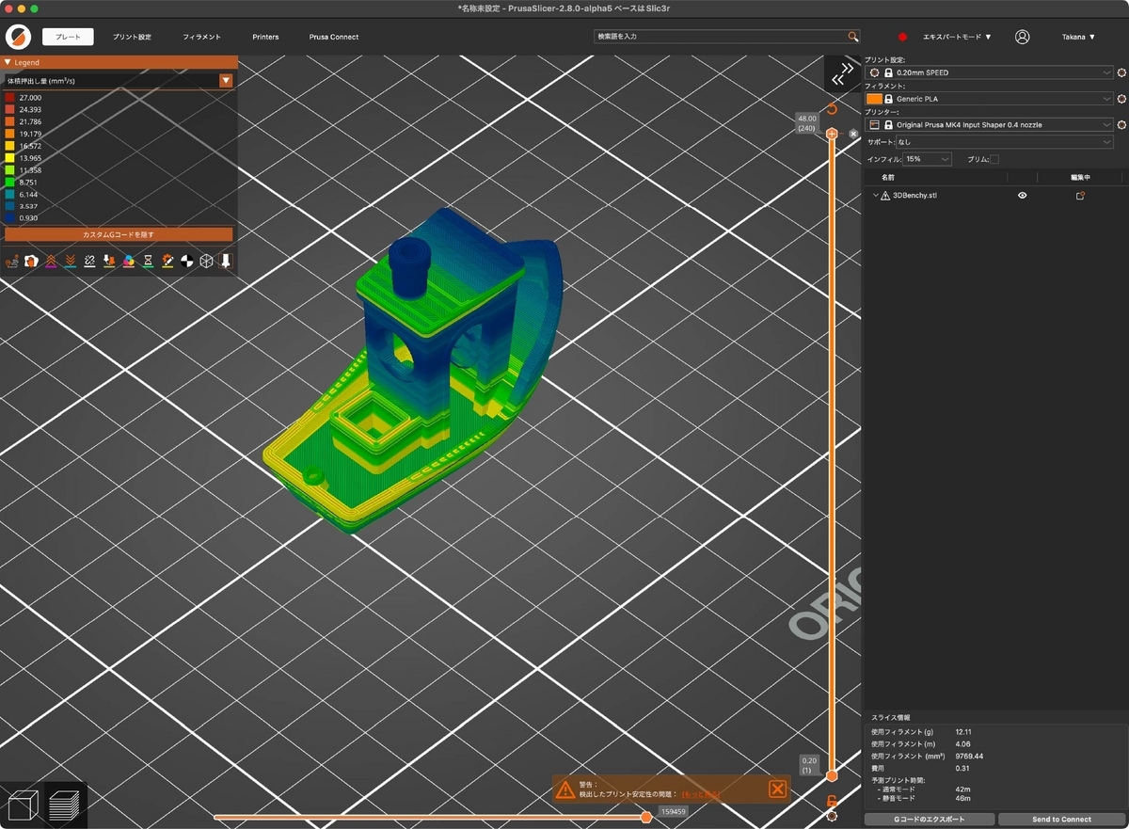Screen dimensions: 1129x829
Task: Edit filament preset cog on right
Action: click(x=1121, y=98)
